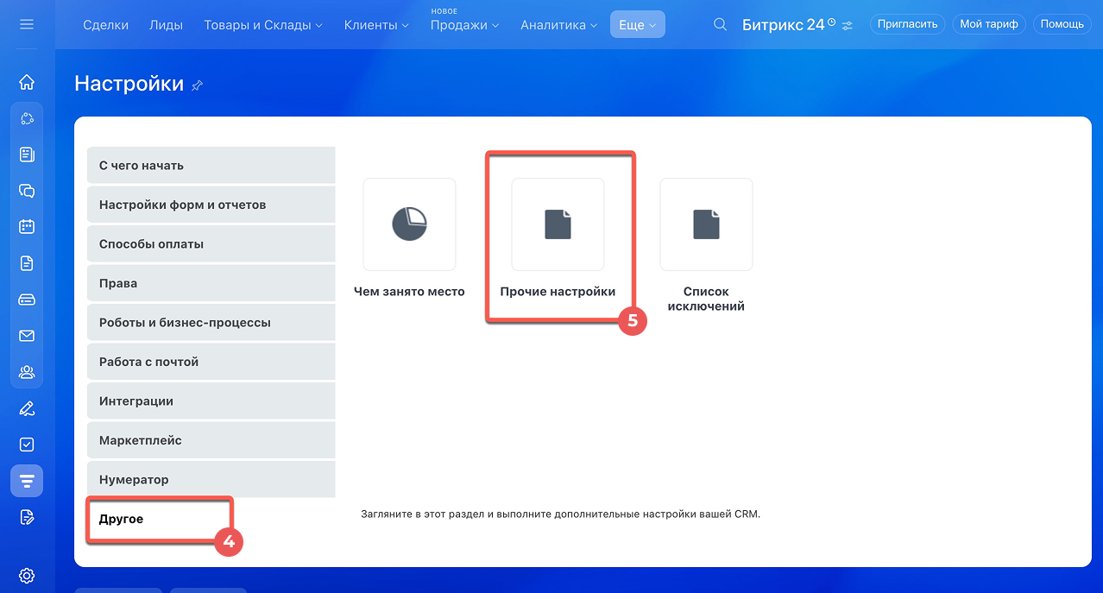Expand the Продажи dropdown menu
The width and height of the screenshot is (1103, 593).
pyautogui.click(x=465, y=25)
